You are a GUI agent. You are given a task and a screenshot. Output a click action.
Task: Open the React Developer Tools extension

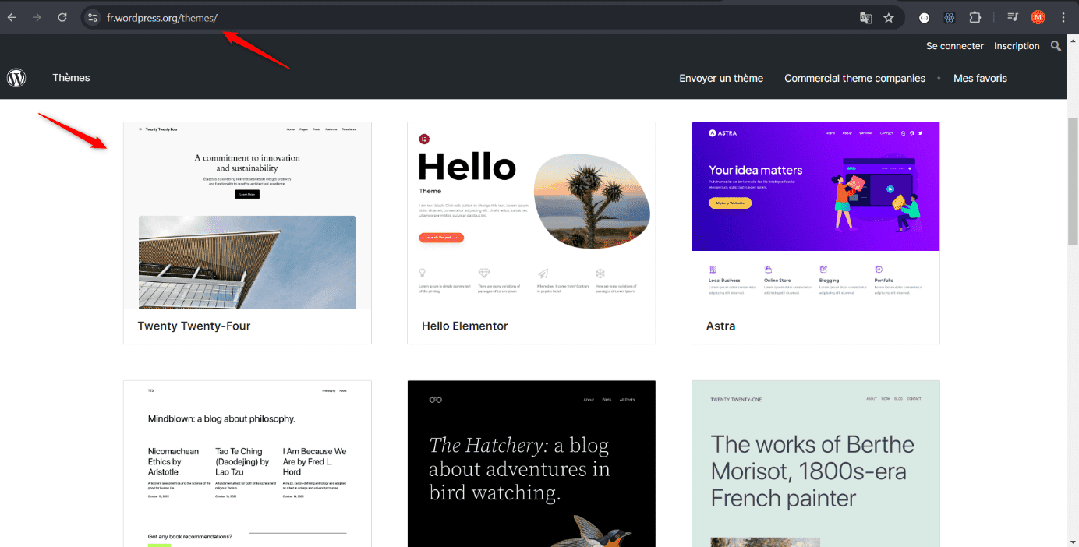tap(950, 18)
